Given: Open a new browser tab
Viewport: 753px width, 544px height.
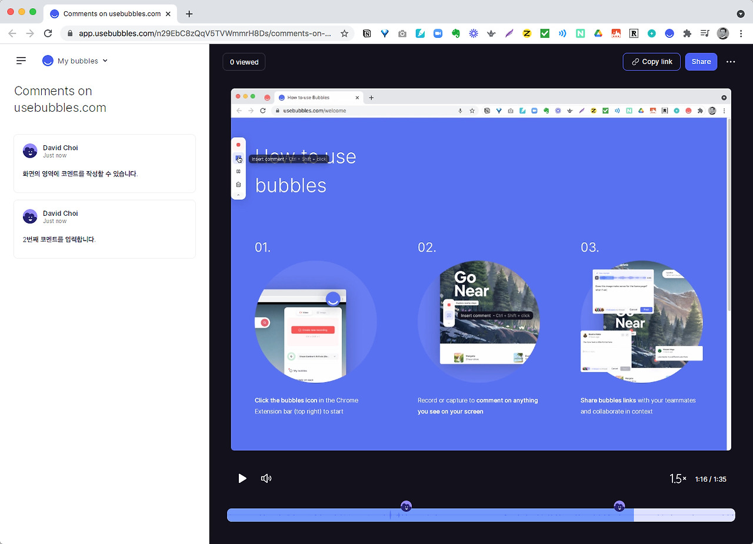Looking at the screenshot, I should [189, 14].
